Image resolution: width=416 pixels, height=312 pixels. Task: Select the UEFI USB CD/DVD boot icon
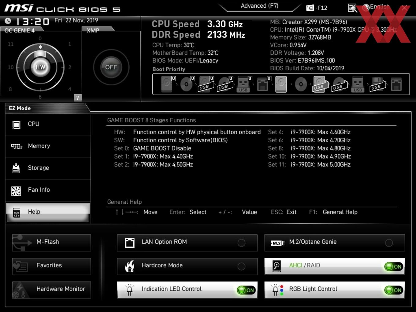pyautogui.click(x=225, y=84)
